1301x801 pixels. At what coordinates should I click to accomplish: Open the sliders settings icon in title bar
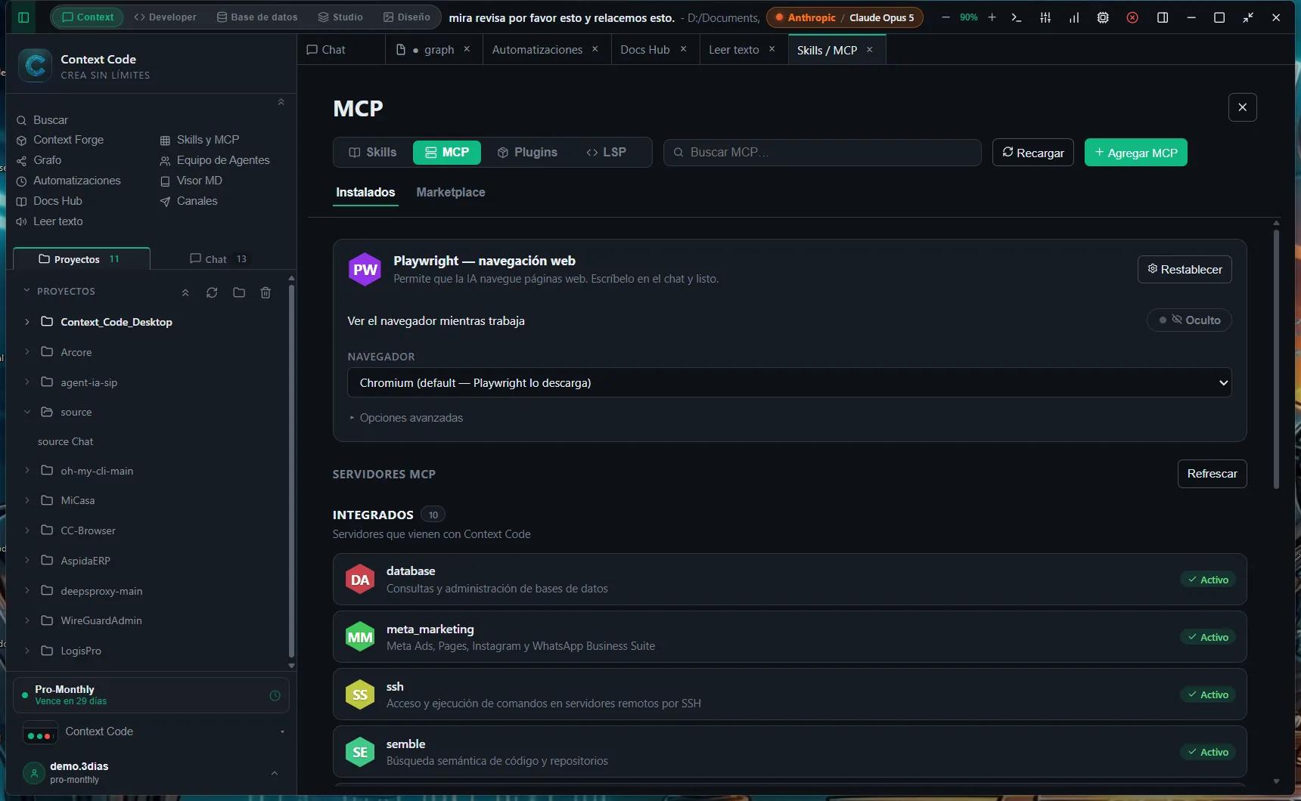[1045, 17]
